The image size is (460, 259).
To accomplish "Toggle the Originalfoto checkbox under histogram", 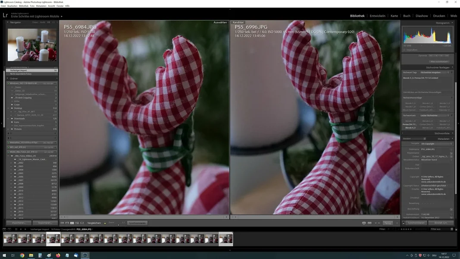I will pos(404,50).
